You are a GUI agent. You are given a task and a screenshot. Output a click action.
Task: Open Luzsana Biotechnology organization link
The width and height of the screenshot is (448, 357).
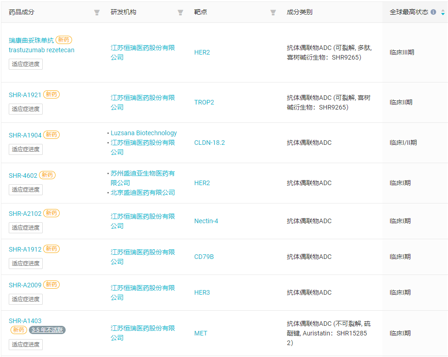(144, 133)
